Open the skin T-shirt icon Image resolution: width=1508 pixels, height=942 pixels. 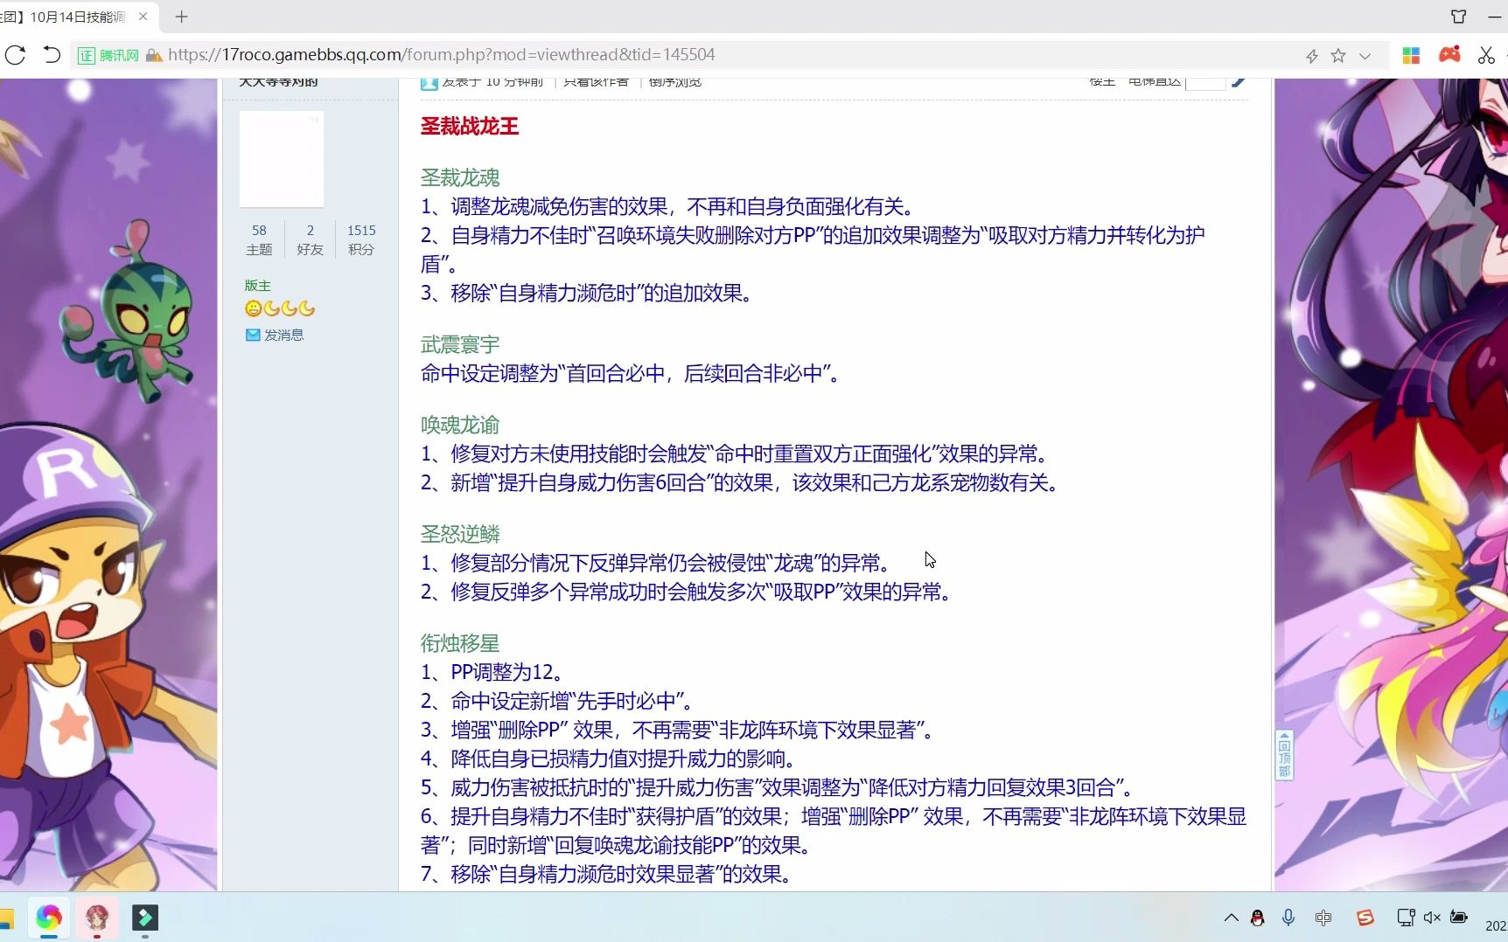pyautogui.click(x=1458, y=17)
